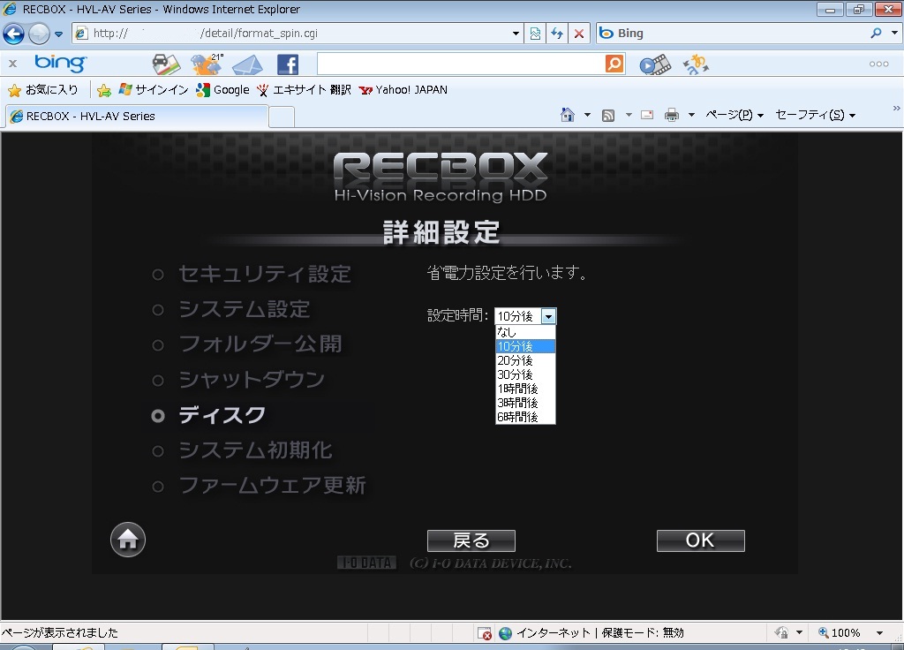Viewport: 904px width, 650px height.
Task: Open the セーフティ(S) menu
Action: (813, 115)
